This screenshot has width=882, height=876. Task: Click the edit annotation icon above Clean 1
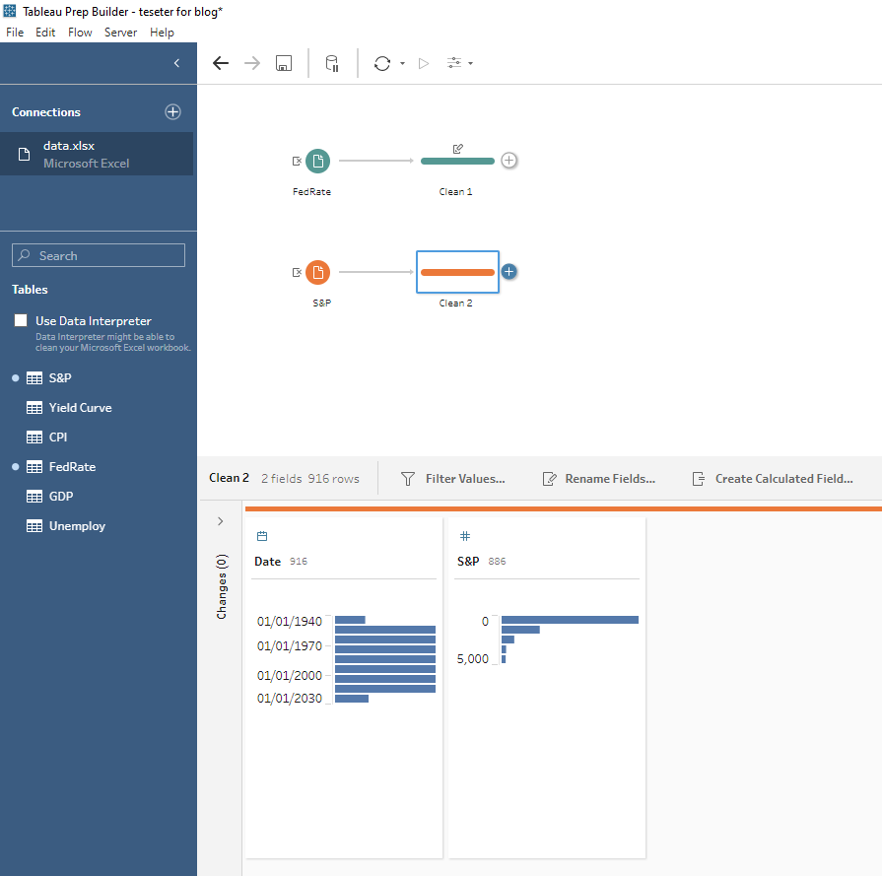[458, 149]
